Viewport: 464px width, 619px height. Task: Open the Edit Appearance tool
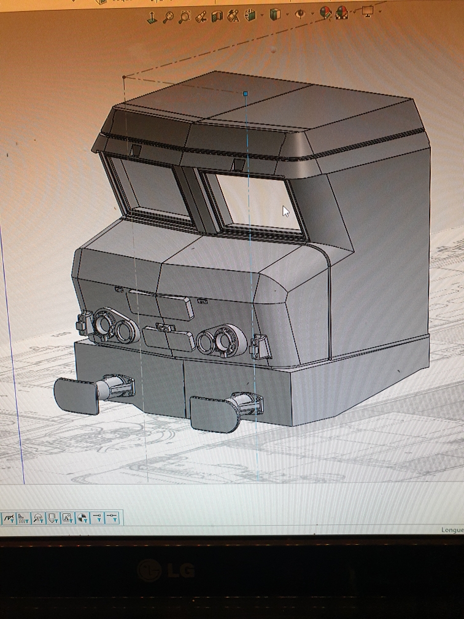pos(325,13)
